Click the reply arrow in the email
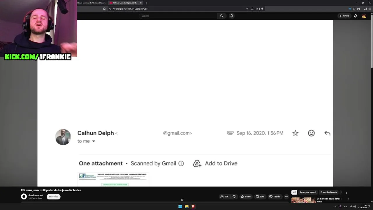This screenshot has width=373, height=210. [x=327, y=133]
